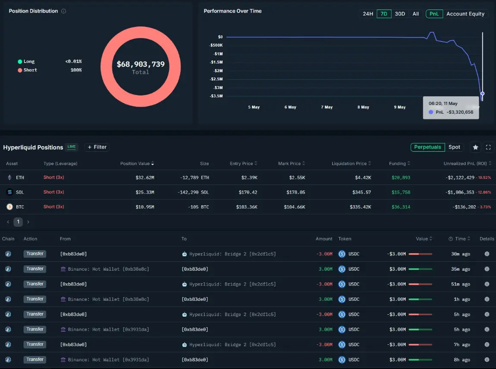Sort by Mark Price column

coord(291,164)
